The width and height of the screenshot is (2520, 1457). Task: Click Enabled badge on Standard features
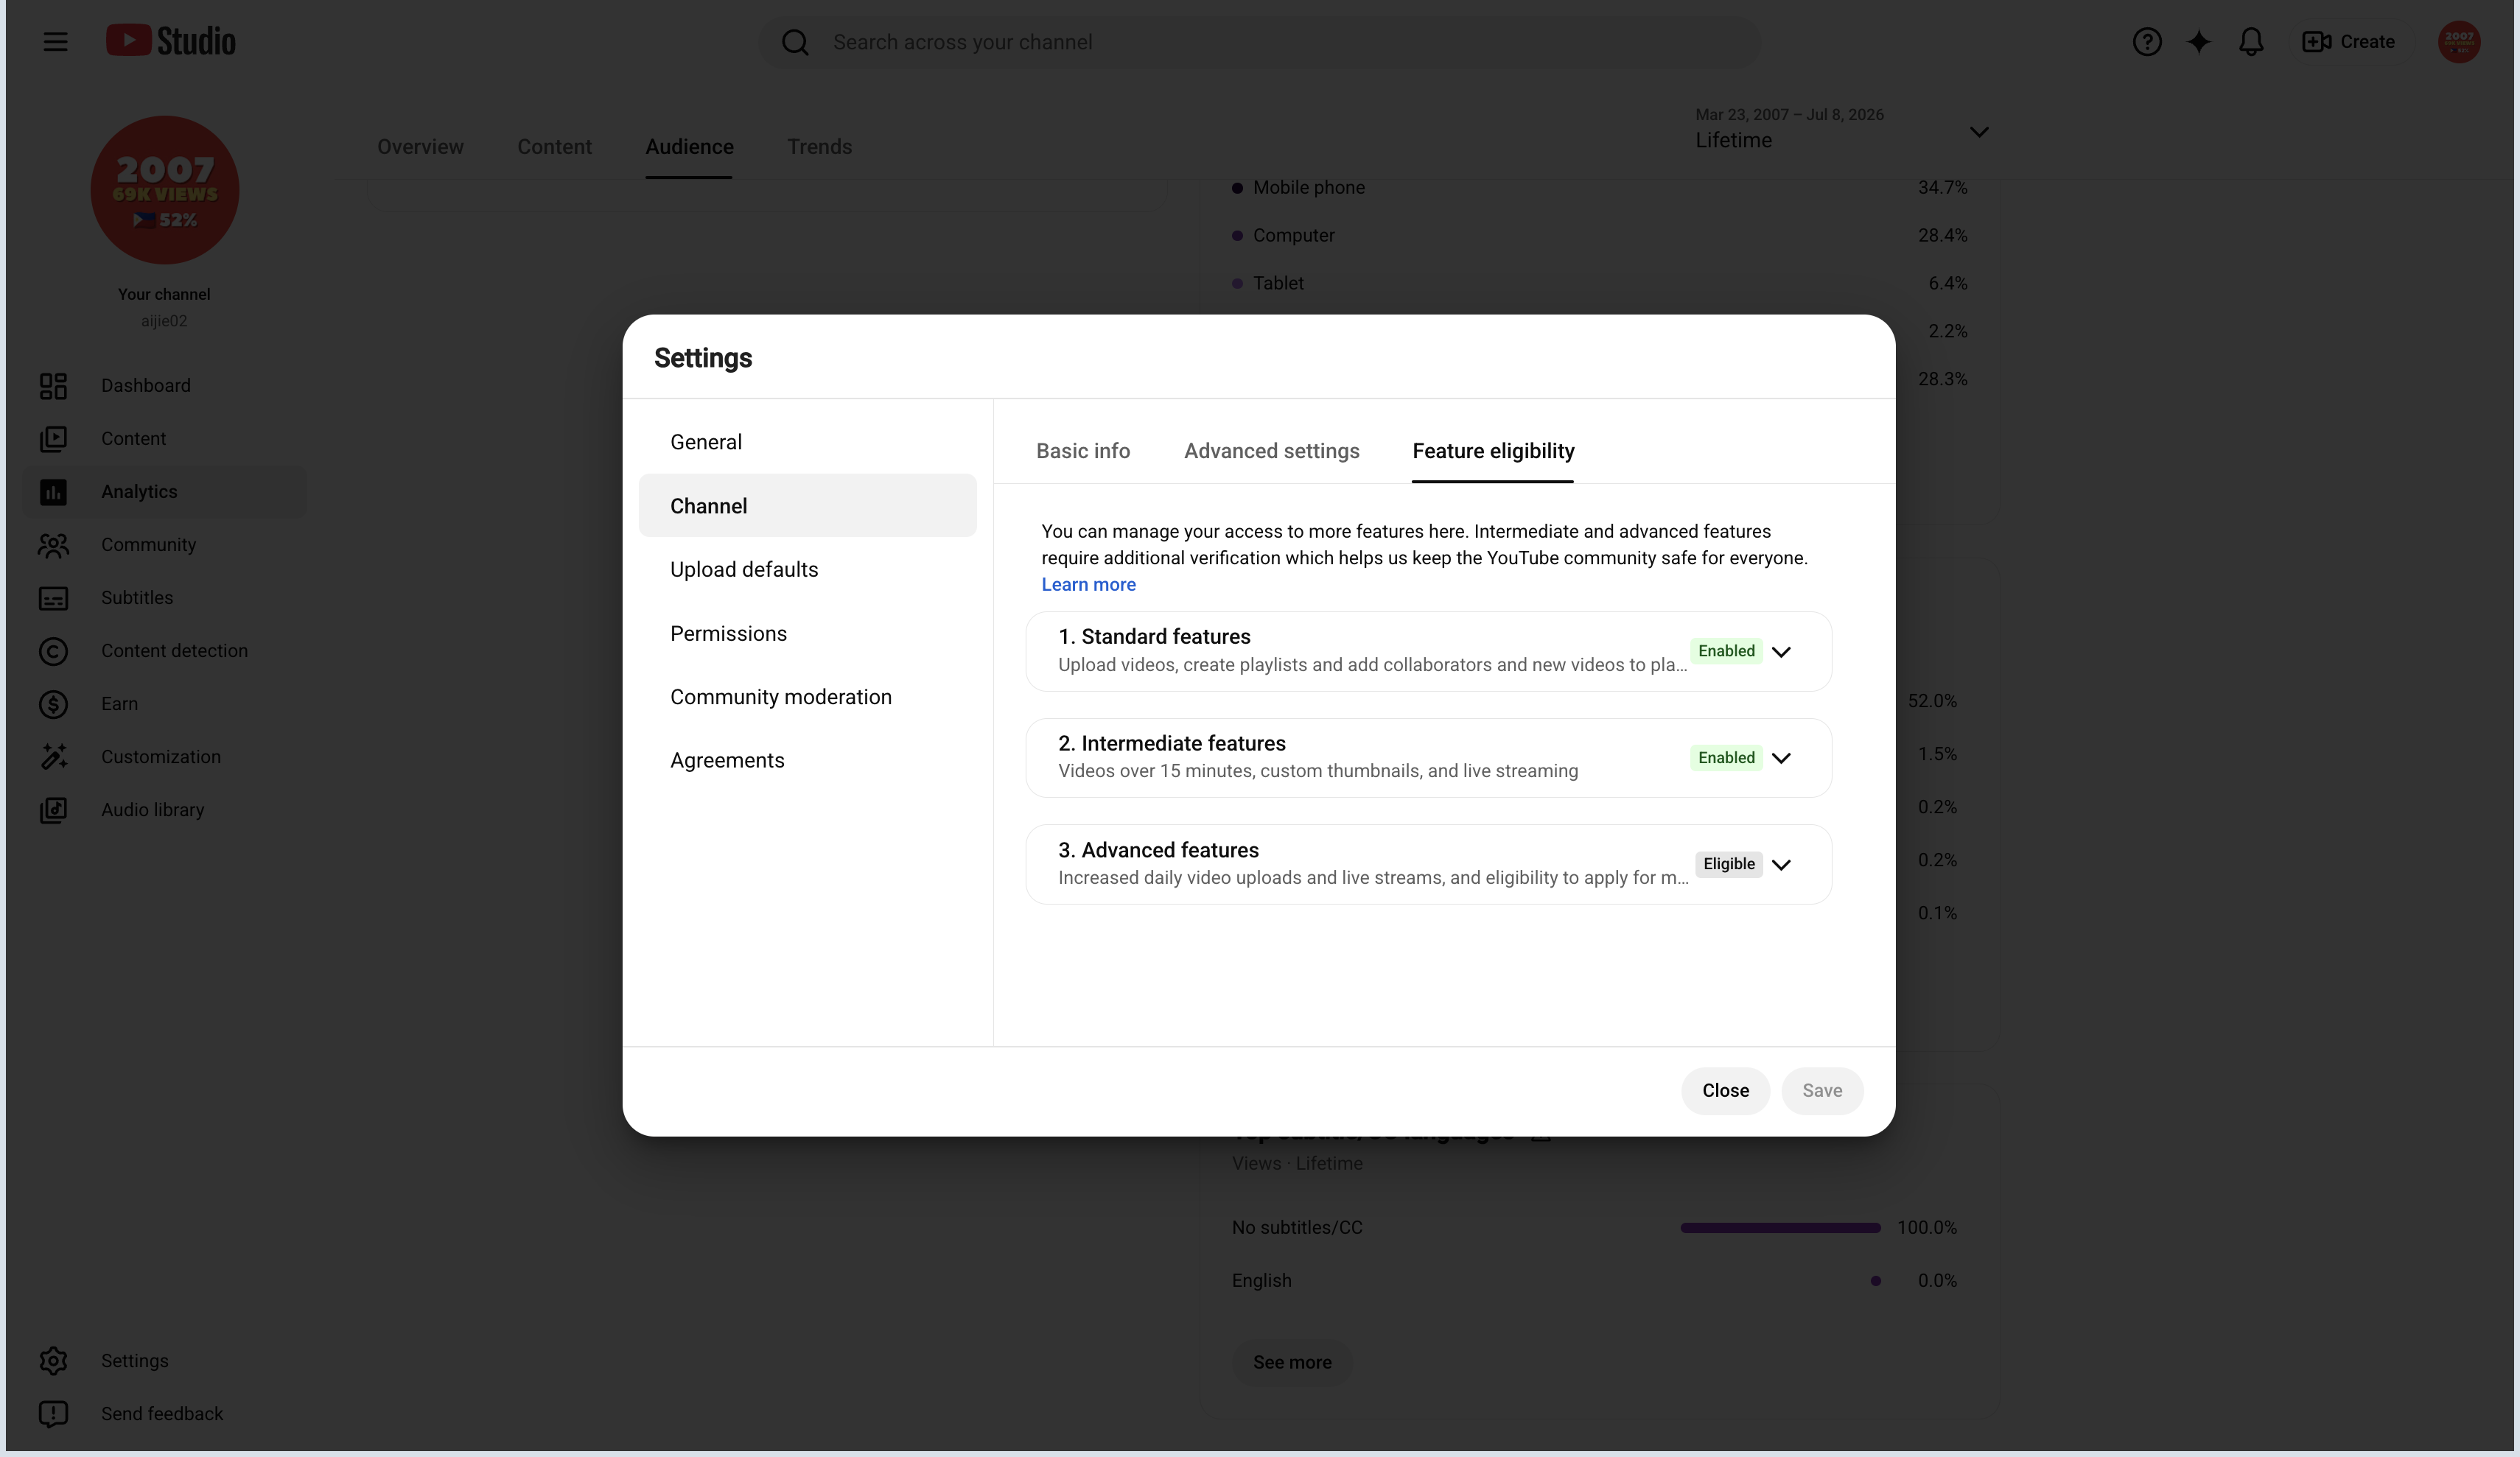coord(1726,651)
